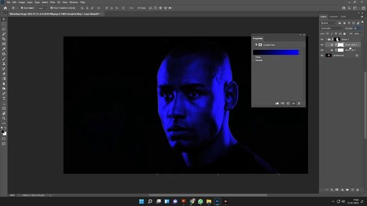Hide the selected Gradient Map layer

[x=322, y=45]
